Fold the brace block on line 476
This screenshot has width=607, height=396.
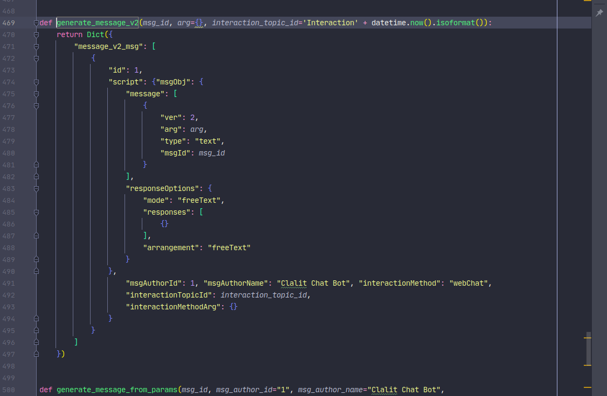point(37,106)
